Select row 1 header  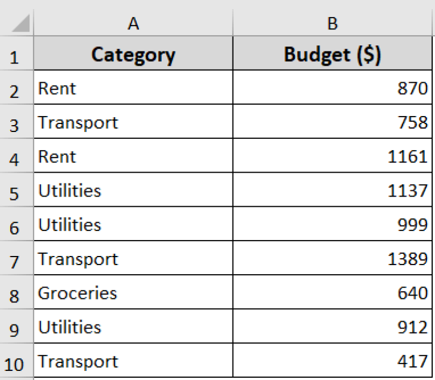point(15,56)
